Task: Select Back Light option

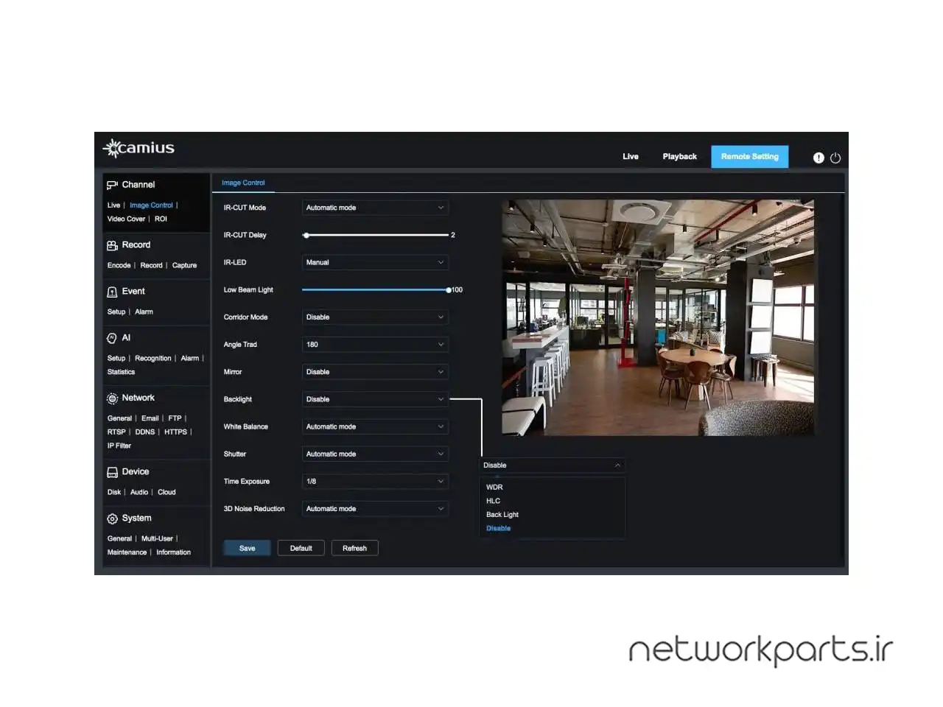Action: [502, 515]
